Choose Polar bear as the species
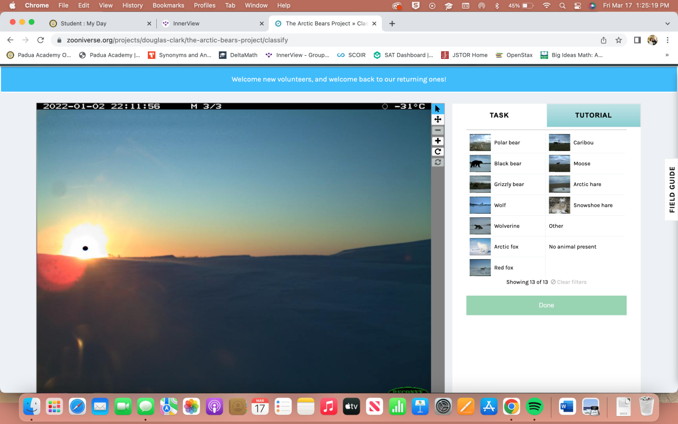The image size is (678, 424). pyautogui.click(x=506, y=143)
